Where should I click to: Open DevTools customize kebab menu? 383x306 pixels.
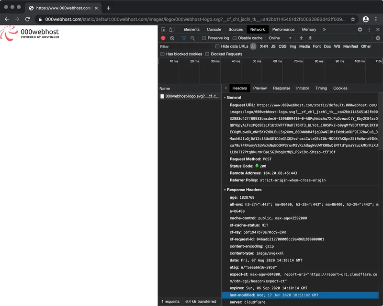[369, 30]
